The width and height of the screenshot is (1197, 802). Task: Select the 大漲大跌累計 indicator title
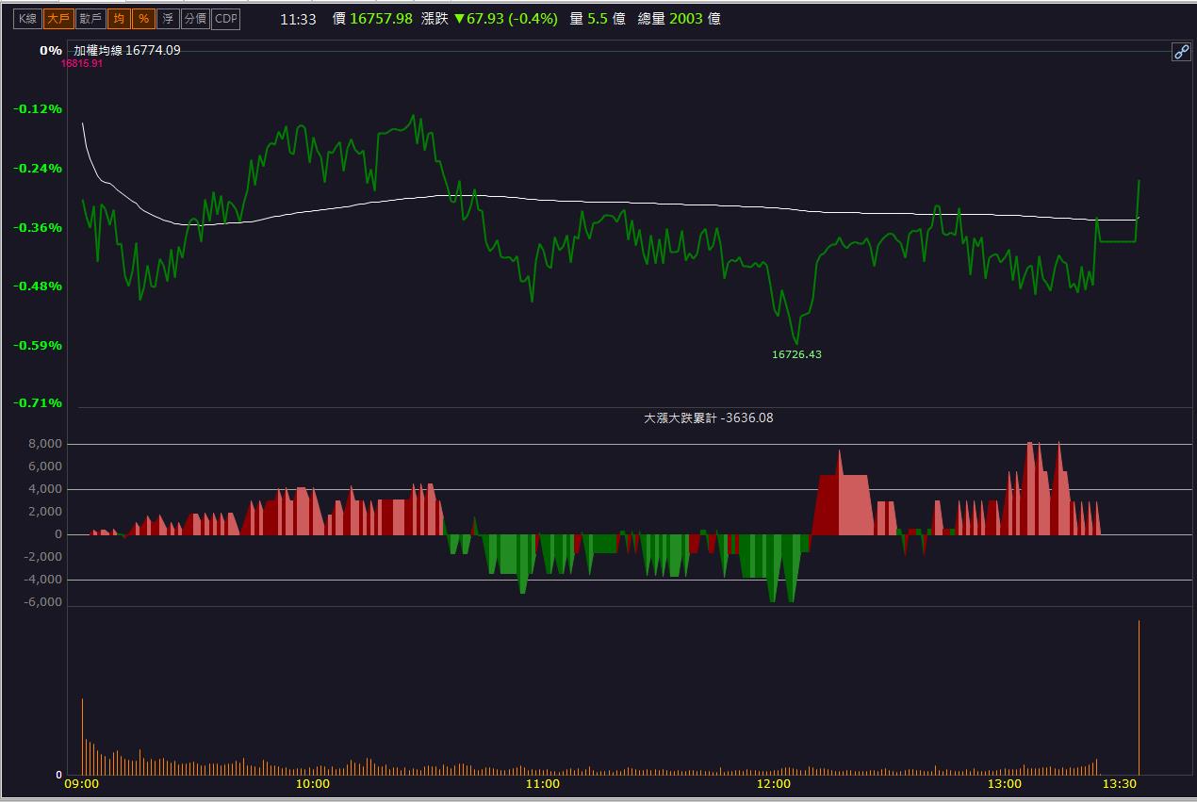pyautogui.click(x=708, y=417)
